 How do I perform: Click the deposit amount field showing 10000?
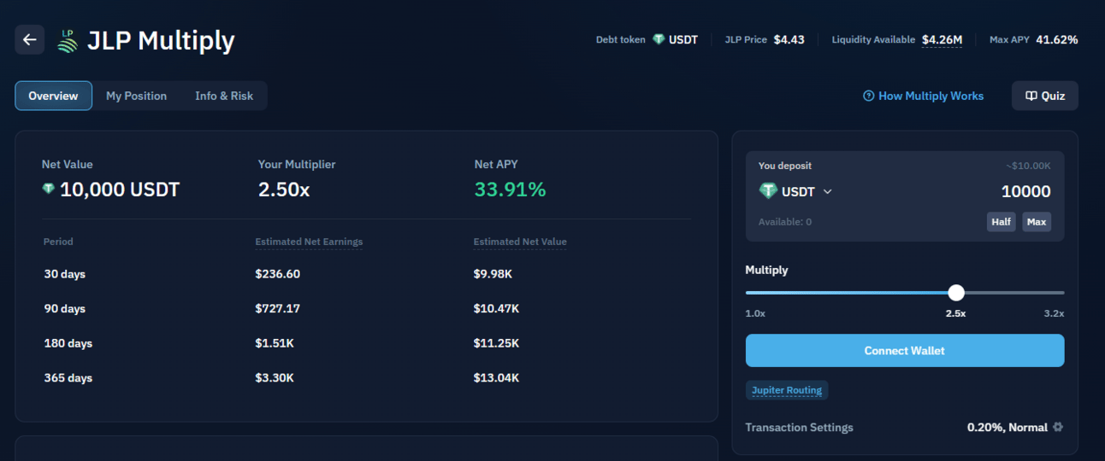(1025, 191)
